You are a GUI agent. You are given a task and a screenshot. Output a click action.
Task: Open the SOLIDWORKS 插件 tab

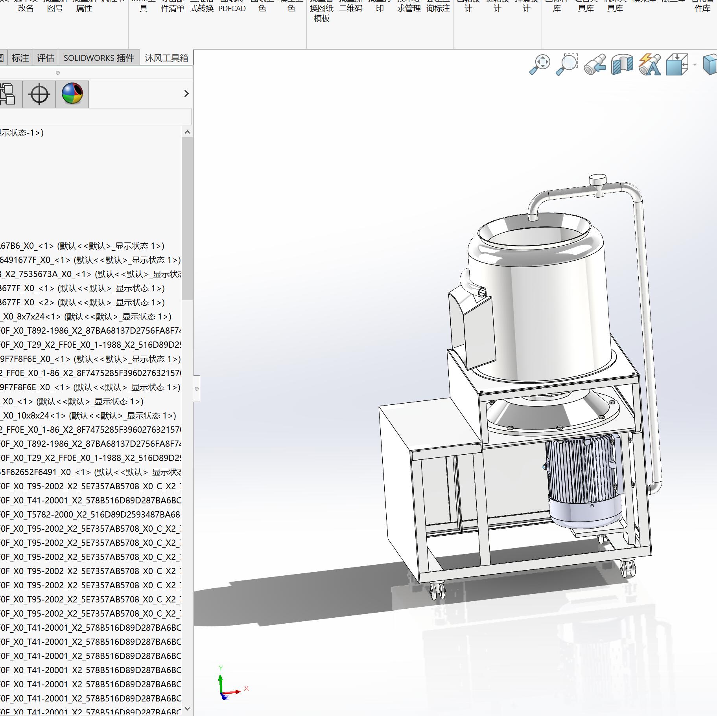click(x=99, y=58)
